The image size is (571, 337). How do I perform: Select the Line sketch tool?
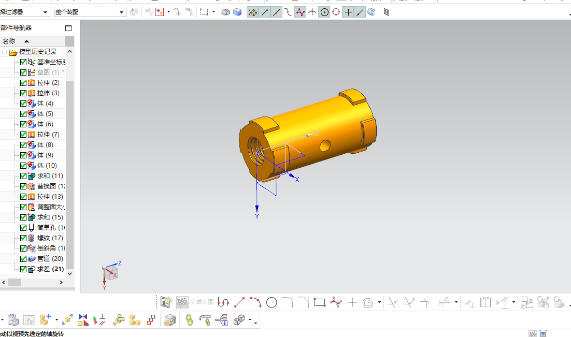click(239, 302)
